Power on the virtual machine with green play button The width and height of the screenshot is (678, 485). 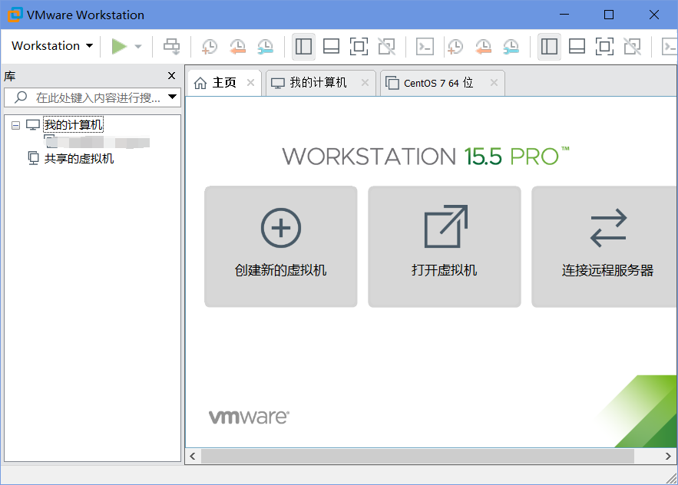point(119,46)
